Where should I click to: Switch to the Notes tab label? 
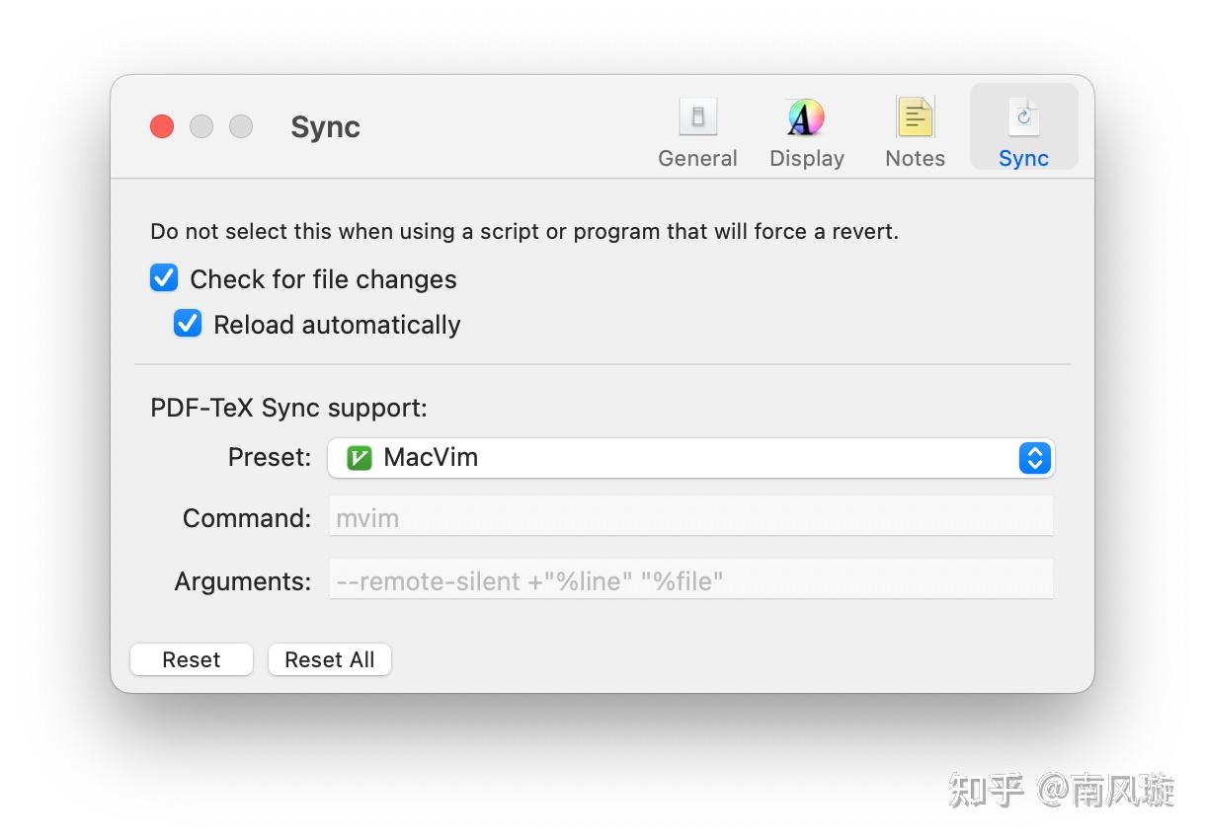click(x=915, y=158)
